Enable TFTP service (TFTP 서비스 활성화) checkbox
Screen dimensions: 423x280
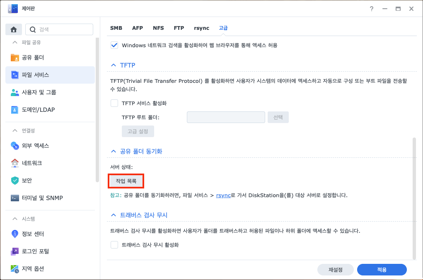[x=114, y=103]
